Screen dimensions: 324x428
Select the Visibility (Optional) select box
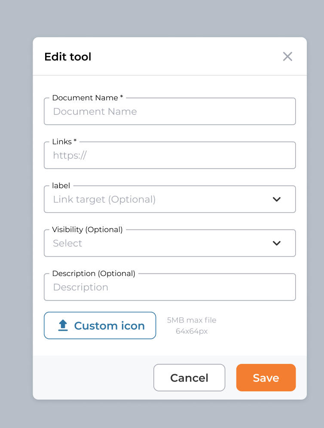[x=170, y=243]
